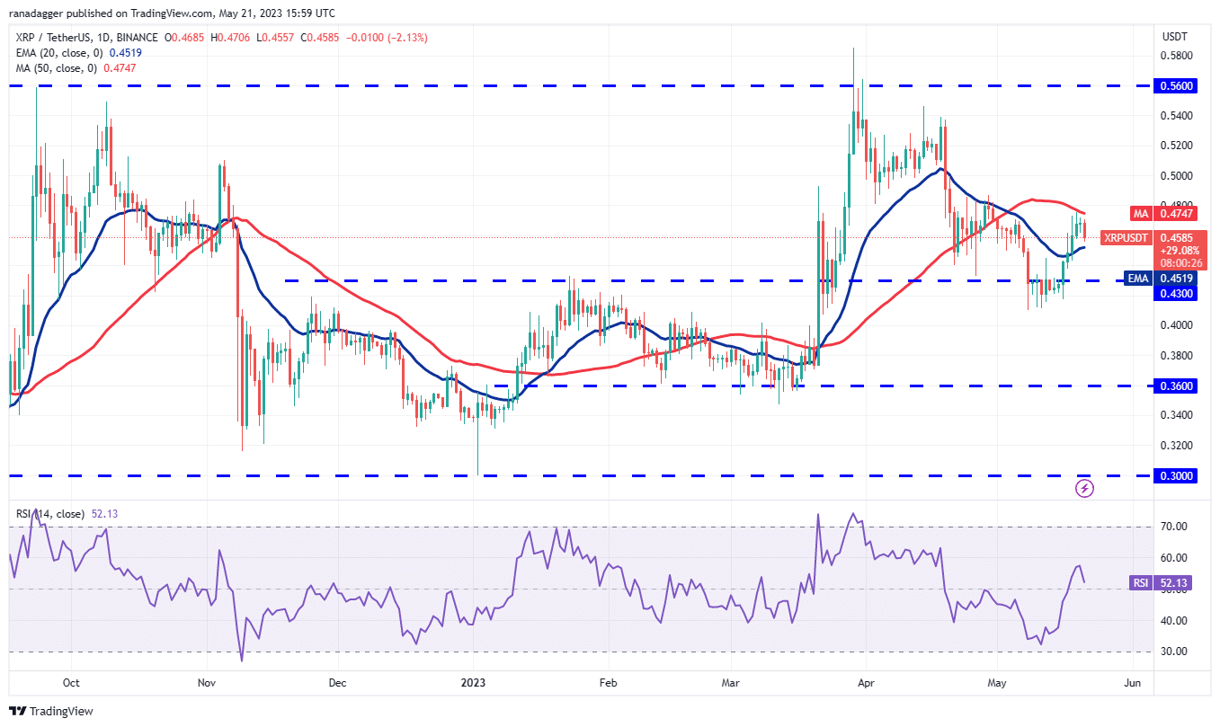The width and height of the screenshot is (1220, 727).
Task: Click the 0.4000 price axis label
Action: tap(1179, 325)
